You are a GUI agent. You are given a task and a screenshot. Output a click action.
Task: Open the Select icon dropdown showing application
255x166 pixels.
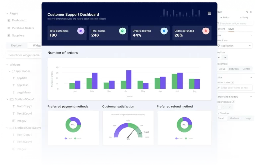tap(234, 46)
